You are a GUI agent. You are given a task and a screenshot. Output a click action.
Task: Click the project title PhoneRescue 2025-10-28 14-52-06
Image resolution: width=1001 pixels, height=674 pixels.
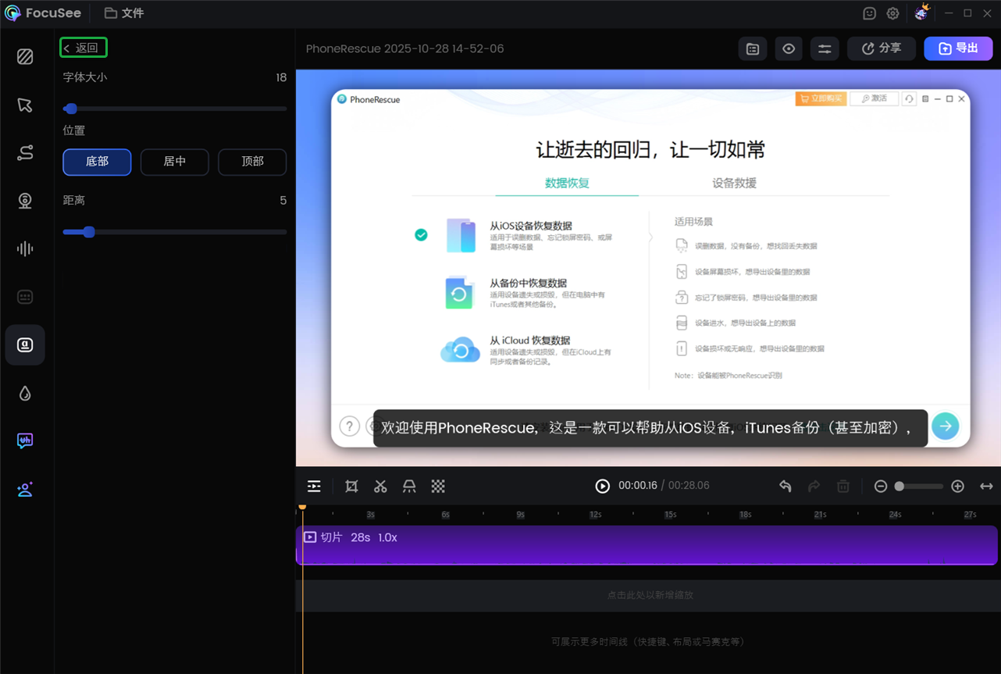404,48
